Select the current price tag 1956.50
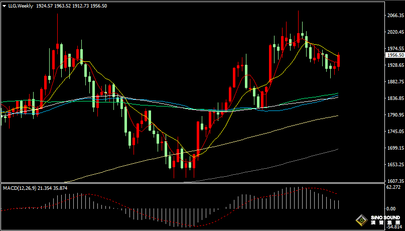Screen dimensions: 405x231 tap(395, 55)
